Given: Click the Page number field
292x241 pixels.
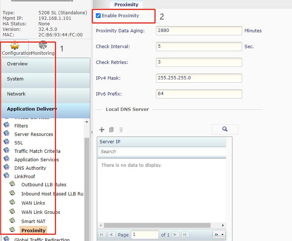Looking at the screenshot, I should (145, 234).
